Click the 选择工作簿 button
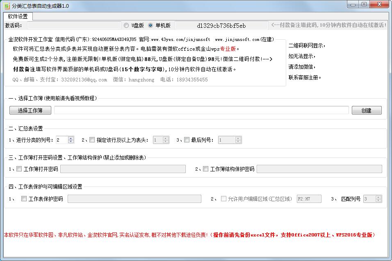The width and height of the screenshot is (392, 261). click(30, 110)
